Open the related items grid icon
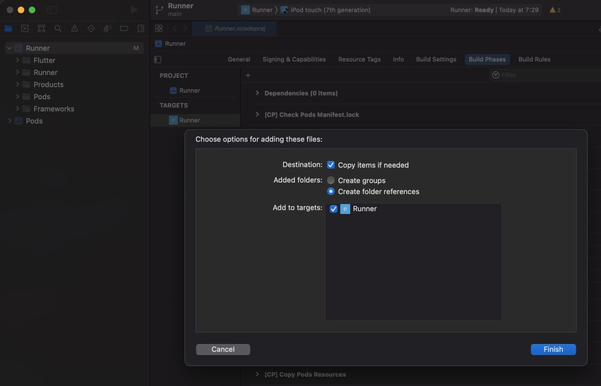The image size is (601, 386). tap(159, 28)
